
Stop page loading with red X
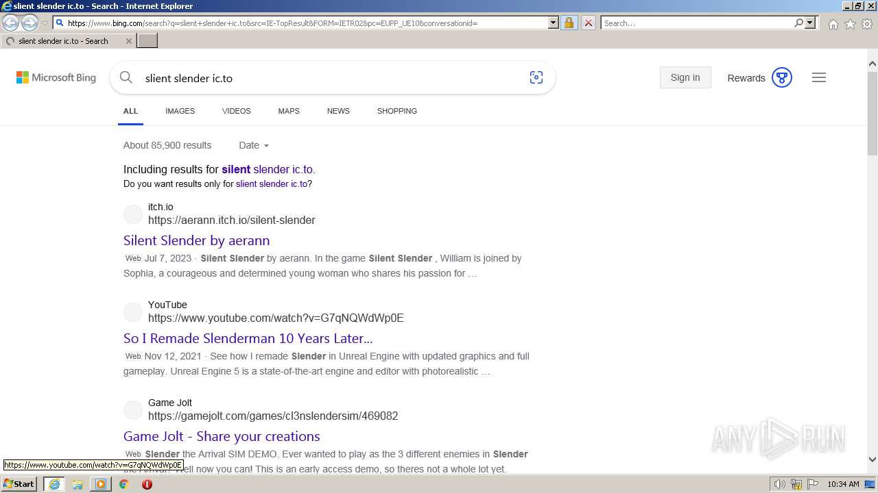[x=589, y=23]
